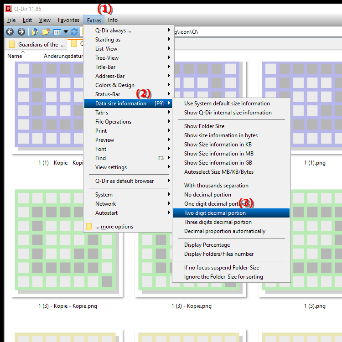Select No decimal portion
Screen dimensions: 342x342
point(231,195)
